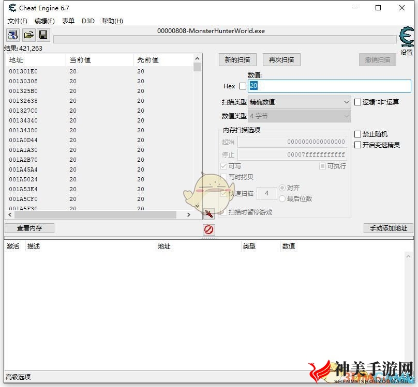
Task: Select address row 00134340
Action: click(99, 120)
